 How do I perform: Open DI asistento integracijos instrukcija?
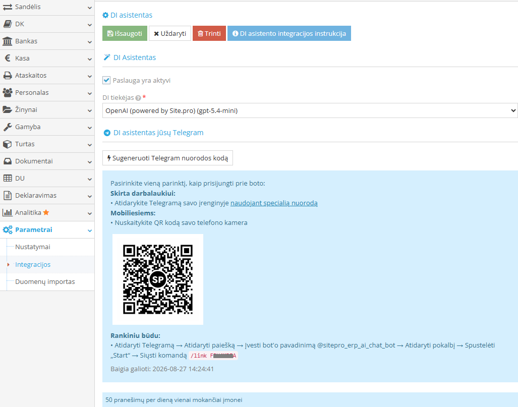click(289, 33)
